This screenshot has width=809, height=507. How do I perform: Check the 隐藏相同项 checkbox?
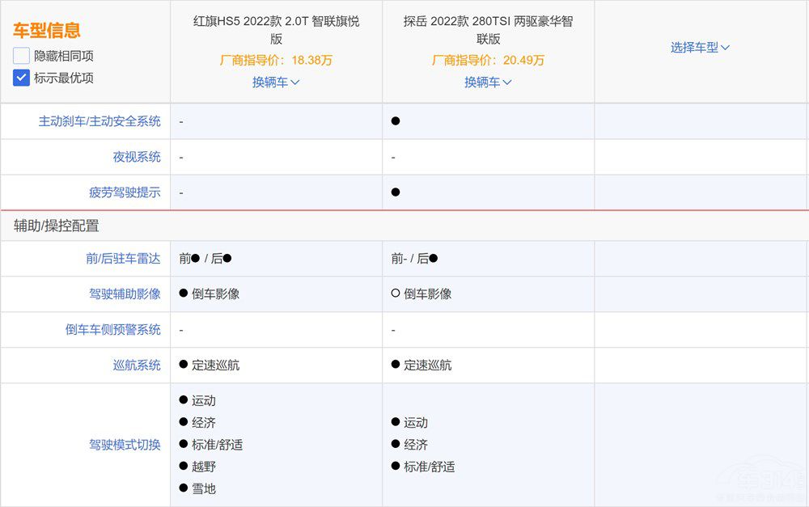(x=22, y=56)
